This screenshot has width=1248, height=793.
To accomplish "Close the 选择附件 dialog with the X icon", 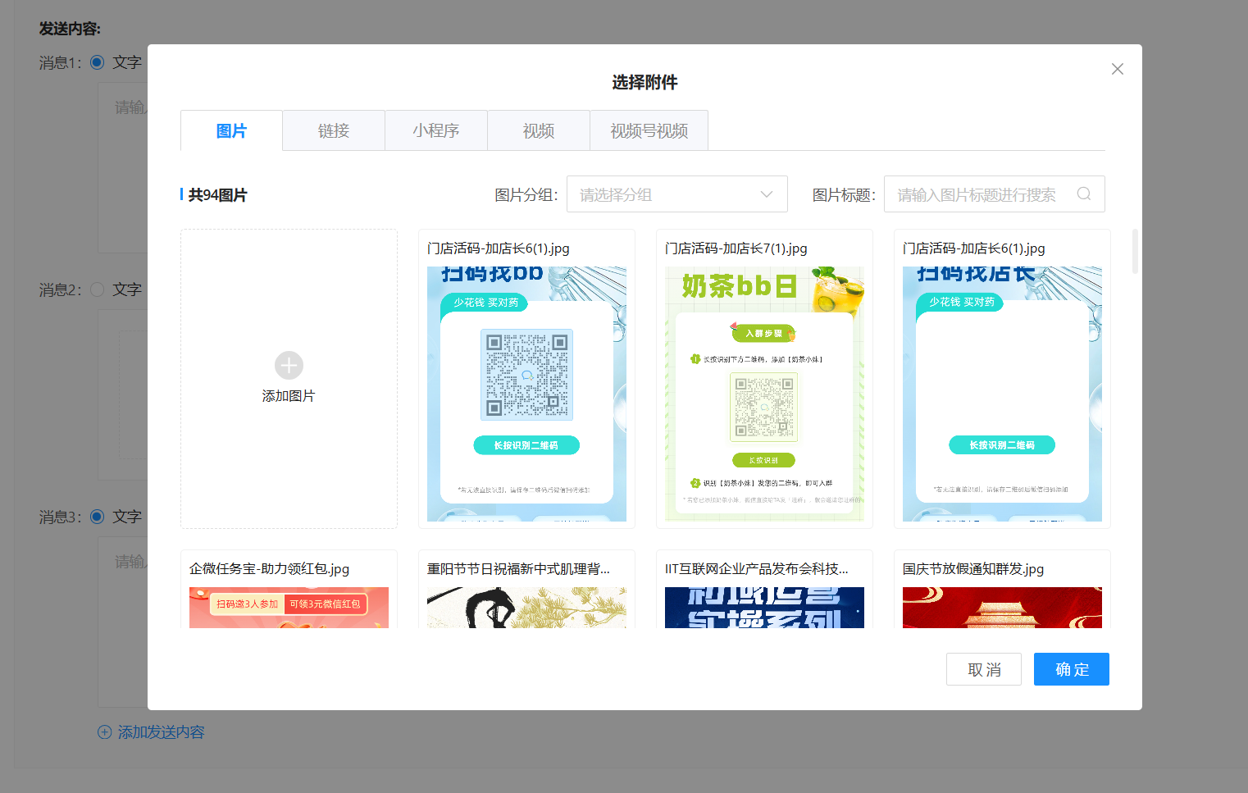I will tap(1117, 69).
